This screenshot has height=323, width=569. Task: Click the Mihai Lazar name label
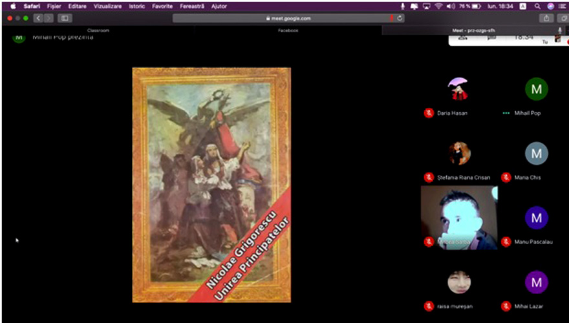click(529, 306)
